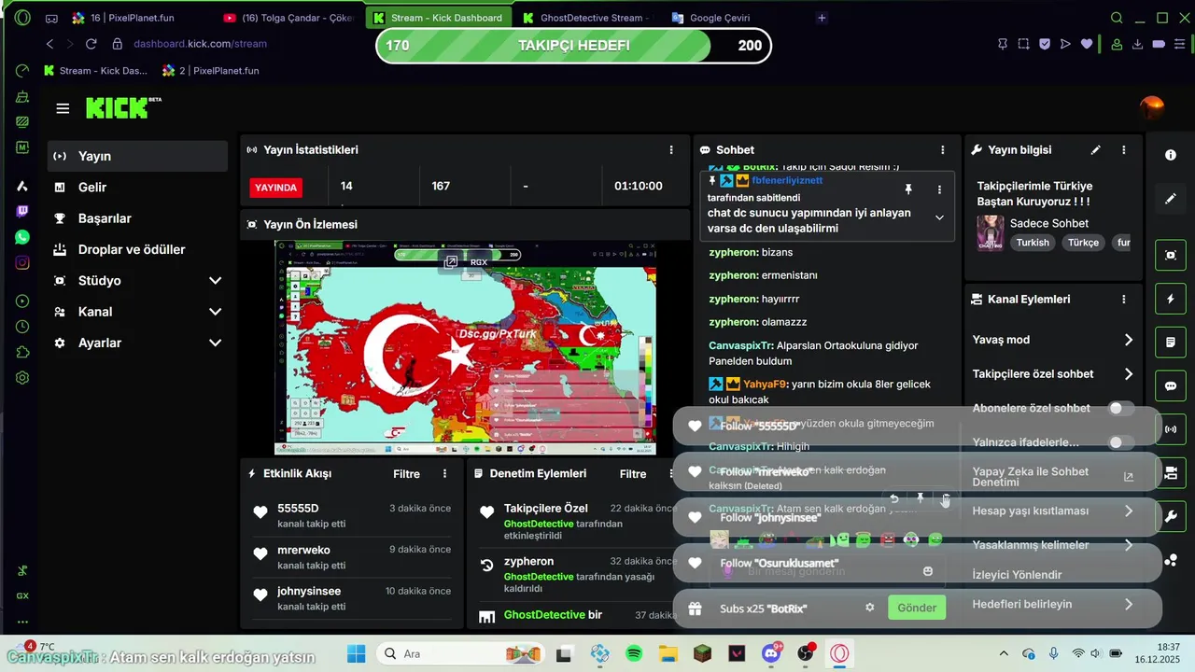Click the Turkish tag chip

point(1033,243)
